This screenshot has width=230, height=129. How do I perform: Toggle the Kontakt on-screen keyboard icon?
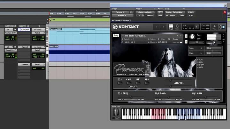pyautogui.click(x=171, y=27)
